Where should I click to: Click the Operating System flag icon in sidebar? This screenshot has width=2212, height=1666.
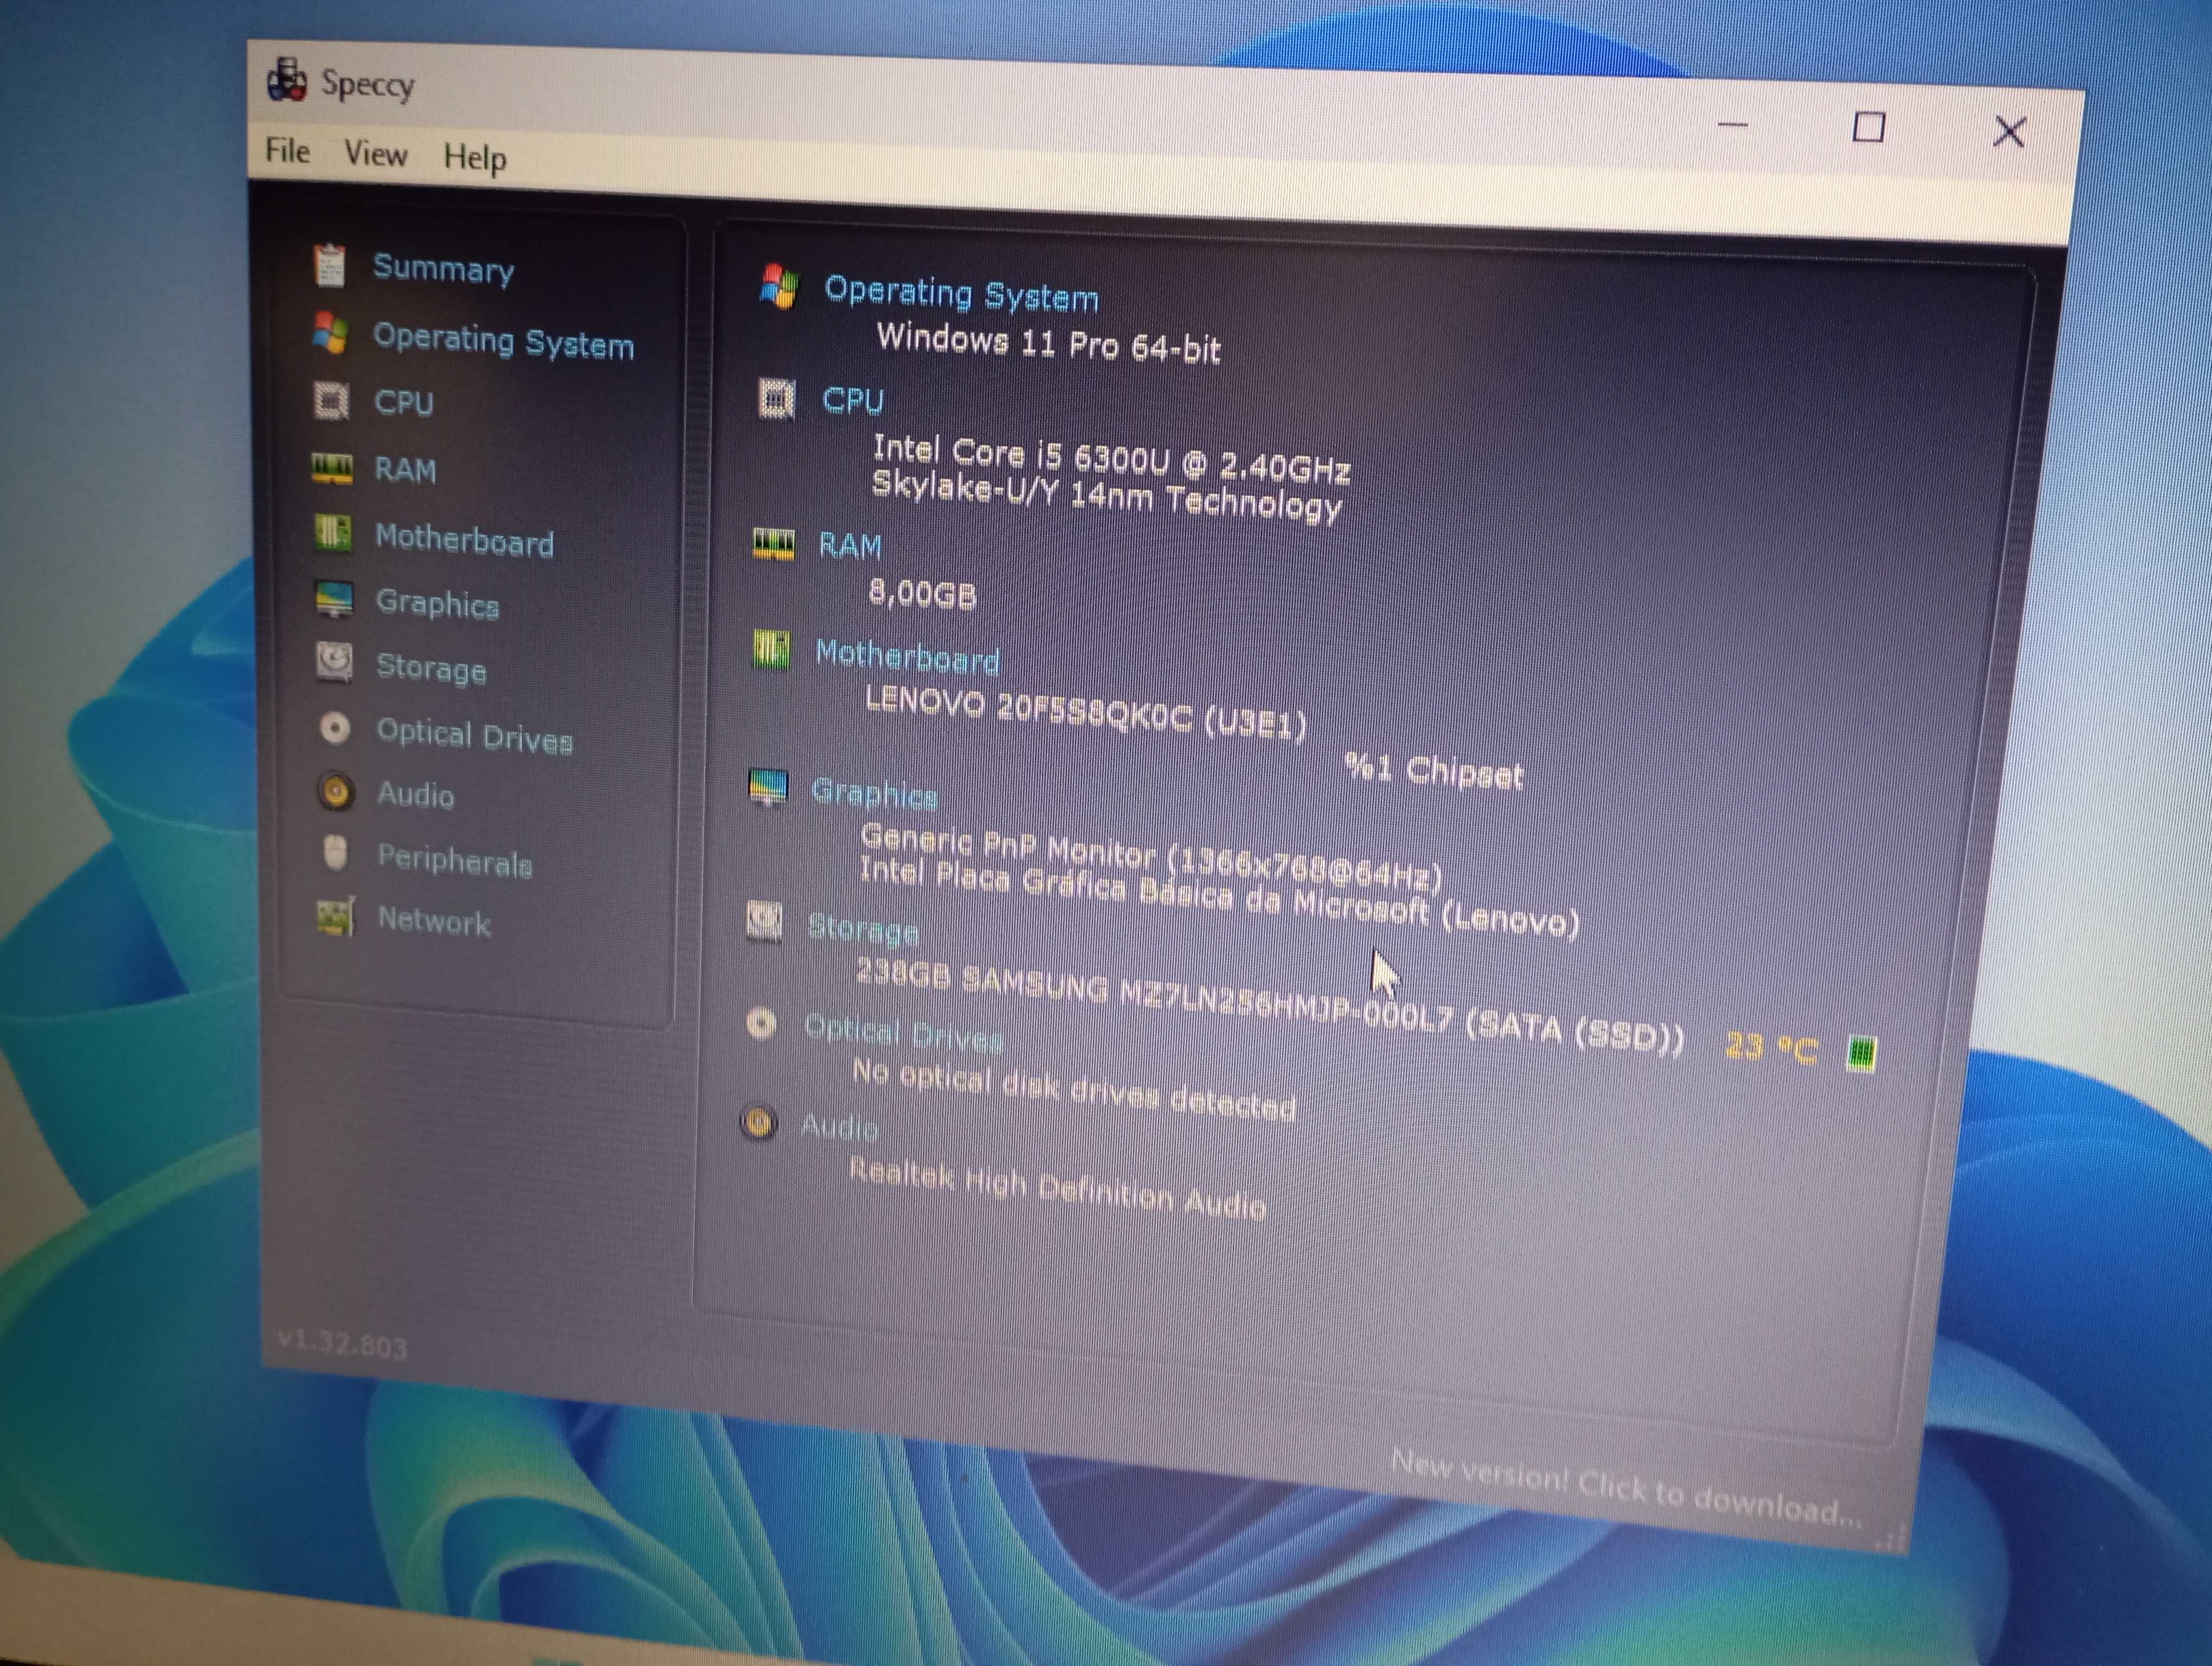click(330, 333)
